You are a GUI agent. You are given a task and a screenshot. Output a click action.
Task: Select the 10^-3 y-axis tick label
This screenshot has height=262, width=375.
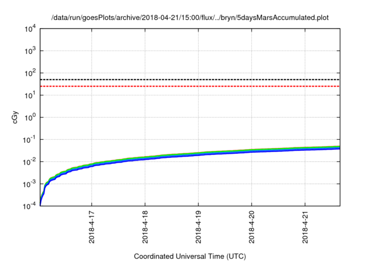click(x=28, y=184)
